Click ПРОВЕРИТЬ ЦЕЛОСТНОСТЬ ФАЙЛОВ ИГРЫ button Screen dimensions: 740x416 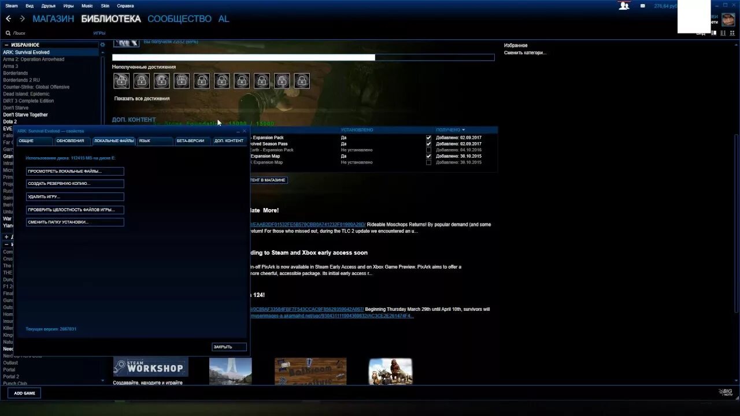[75, 210]
